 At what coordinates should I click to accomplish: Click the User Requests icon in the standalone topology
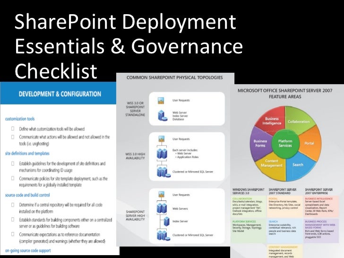point(161,100)
